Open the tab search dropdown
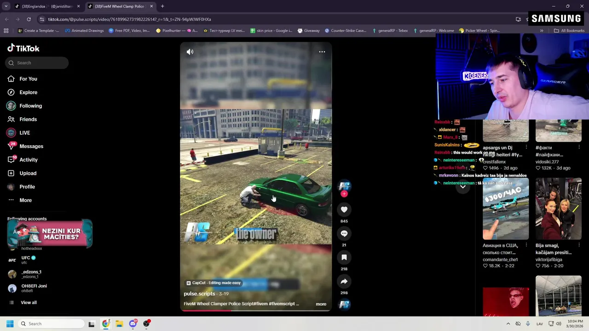 coord(6,6)
